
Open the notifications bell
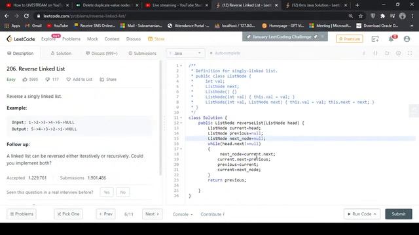[x=392, y=39]
